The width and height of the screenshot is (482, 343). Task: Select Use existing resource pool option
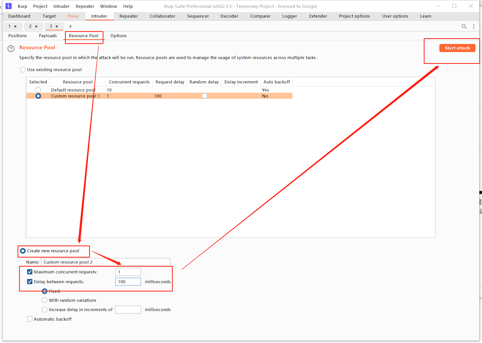click(23, 70)
